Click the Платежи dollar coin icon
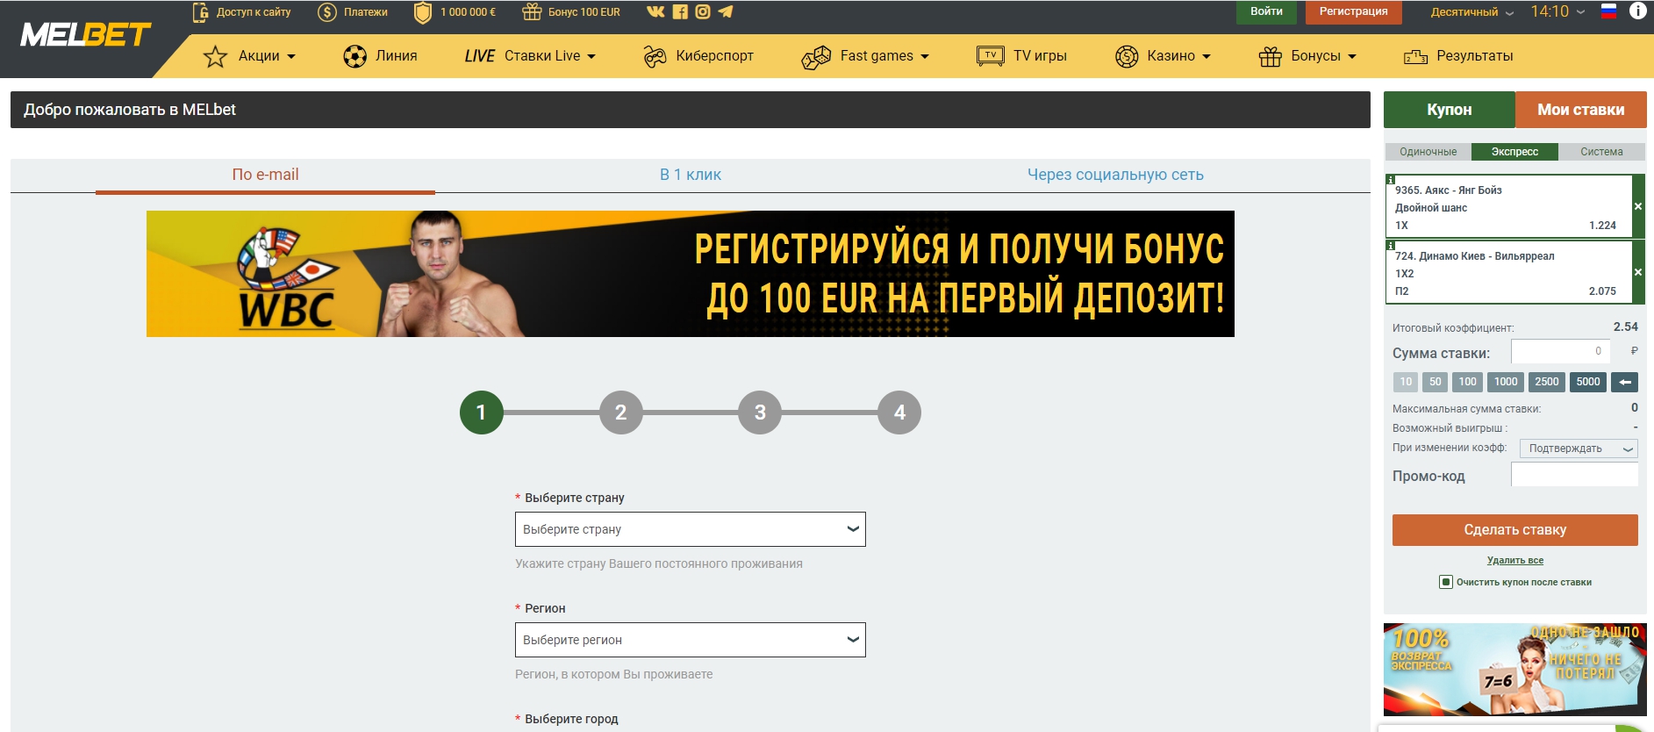The width and height of the screenshot is (1654, 732). tap(327, 12)
